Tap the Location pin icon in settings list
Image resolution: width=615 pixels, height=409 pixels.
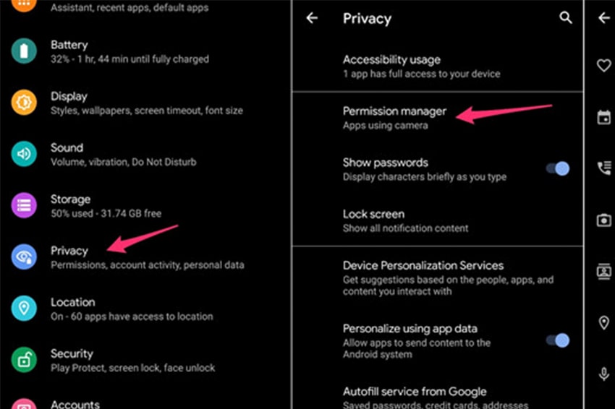[24, 309]
